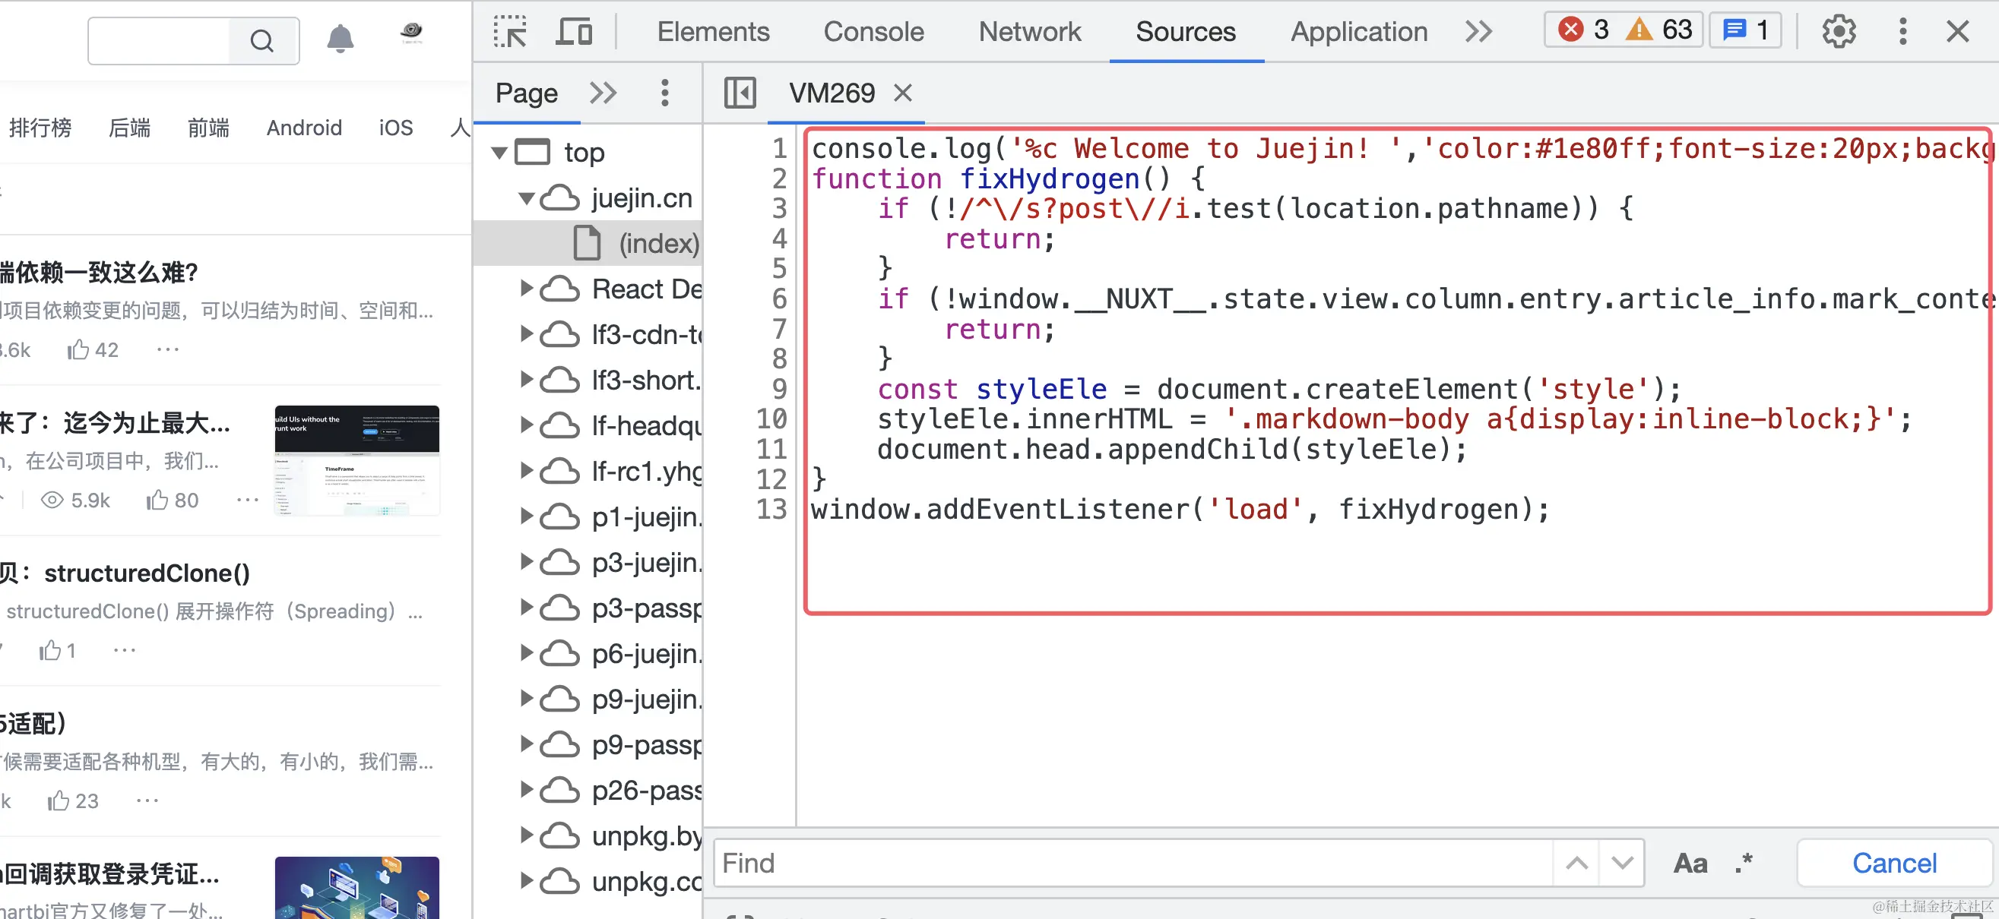This screenshot has height=919, width=1999.
Task: Toggle device toolbar emulation icon
Action: tap(575, 32)
